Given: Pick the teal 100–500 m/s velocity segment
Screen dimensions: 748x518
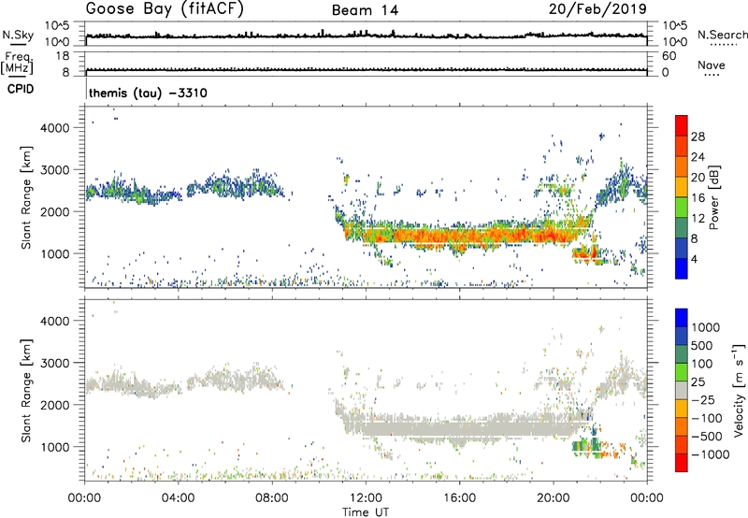Looking at the screenshot, I should [682, 354].
